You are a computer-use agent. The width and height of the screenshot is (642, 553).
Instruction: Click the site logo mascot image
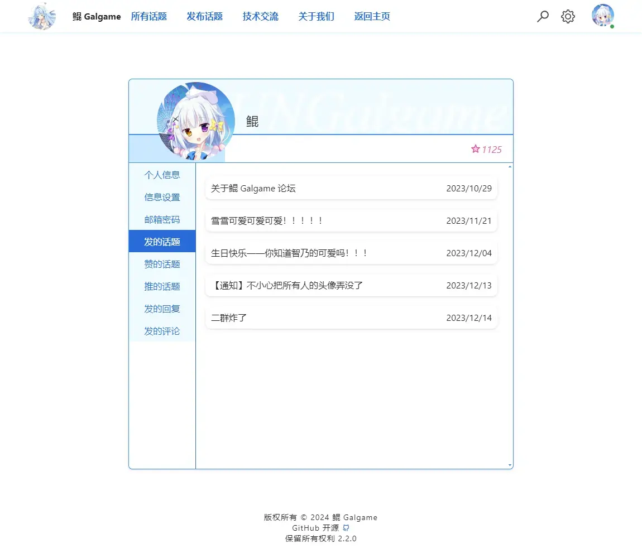[x=42, y=16]
